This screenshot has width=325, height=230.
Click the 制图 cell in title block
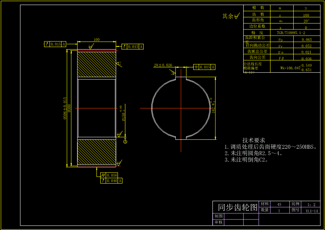tap(218, 216)
